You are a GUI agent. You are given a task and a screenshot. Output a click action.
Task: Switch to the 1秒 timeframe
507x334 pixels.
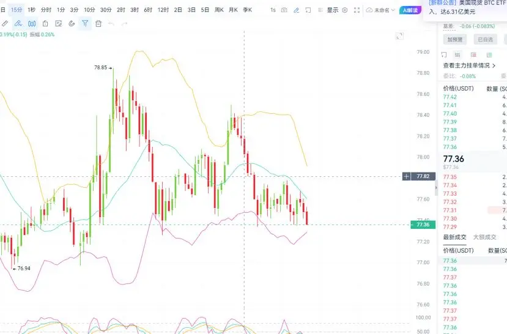click(31, 10)
